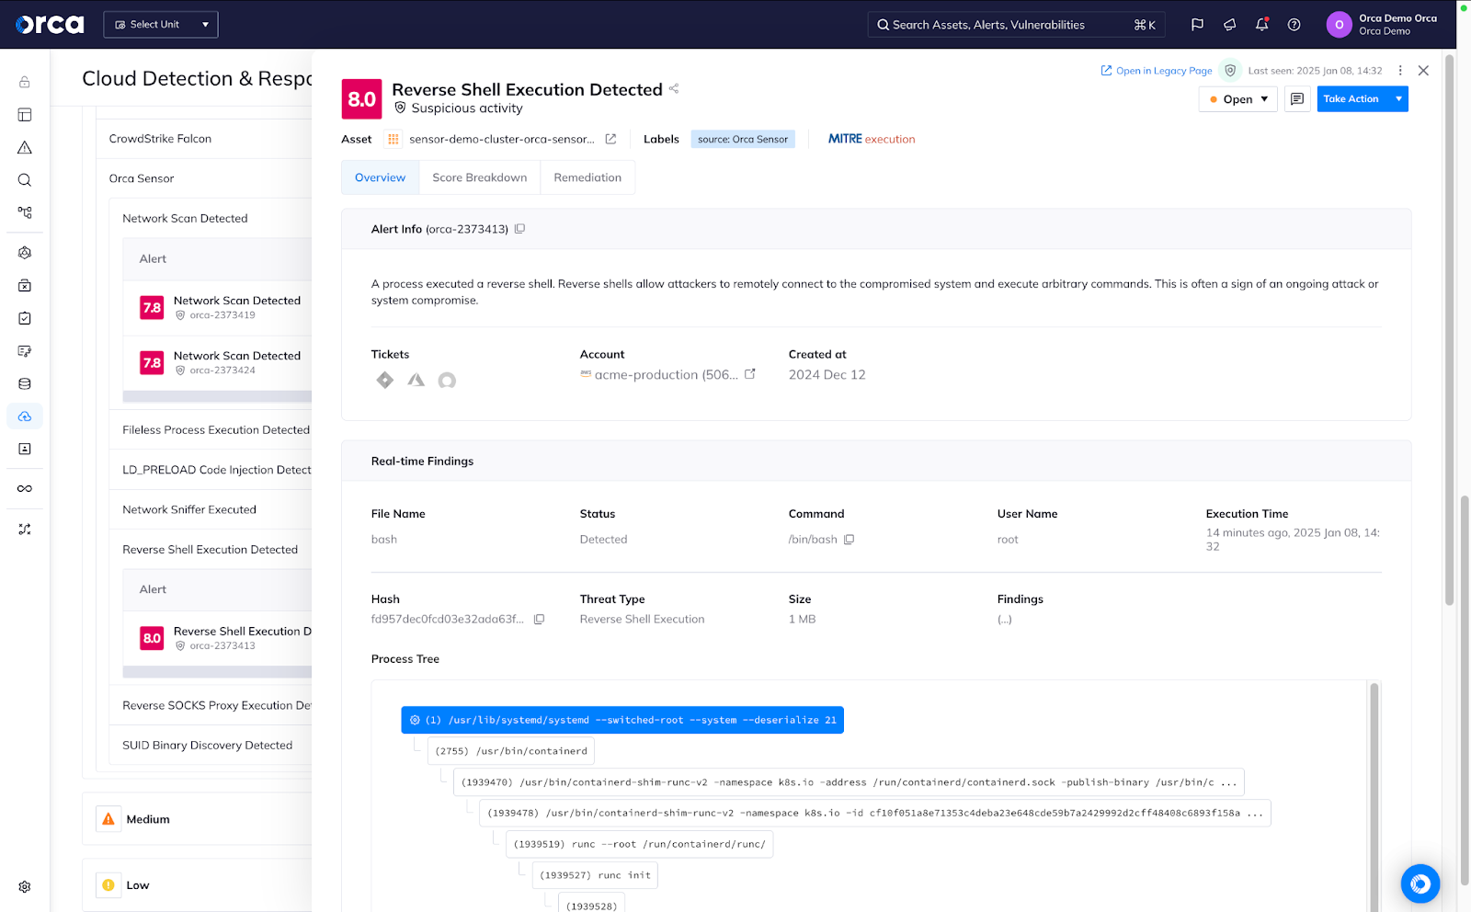Click Open in Legacy Page link
The image size is (1471, 912).
[1157, 71]
